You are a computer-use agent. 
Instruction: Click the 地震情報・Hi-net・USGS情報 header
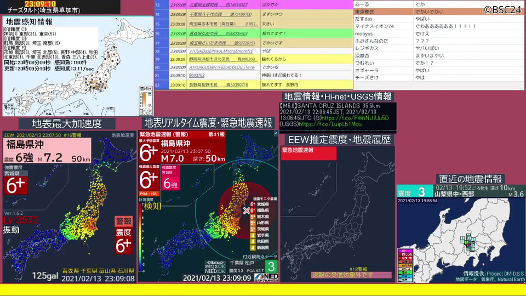[x=338, y=96]
